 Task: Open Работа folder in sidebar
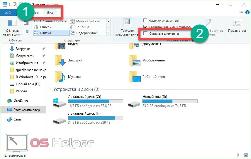click(x=18, y=91)
